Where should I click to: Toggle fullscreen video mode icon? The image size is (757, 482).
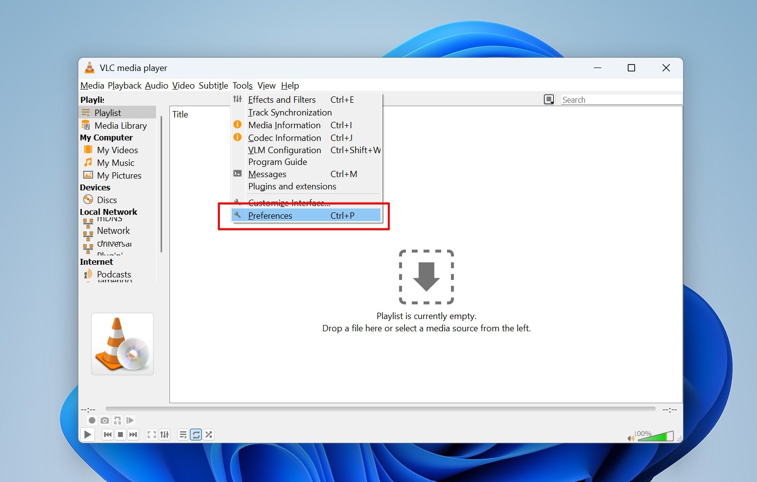click(152, 435)
